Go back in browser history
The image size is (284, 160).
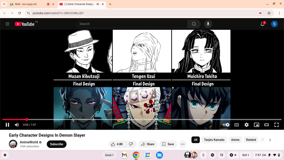[5, 13]
